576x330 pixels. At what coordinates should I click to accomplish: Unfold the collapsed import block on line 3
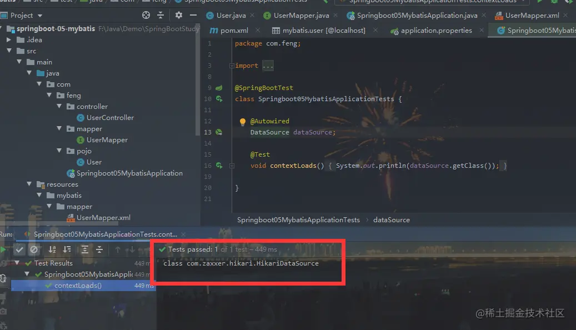click(x=232, y=66)
